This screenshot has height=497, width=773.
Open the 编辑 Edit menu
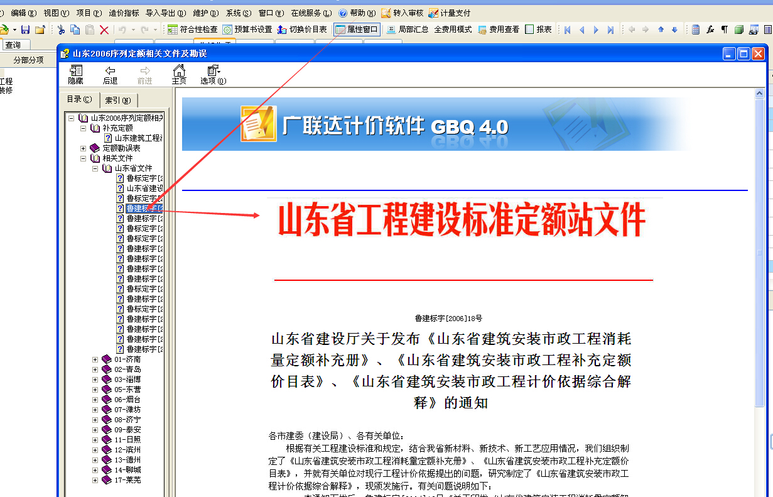24,13
